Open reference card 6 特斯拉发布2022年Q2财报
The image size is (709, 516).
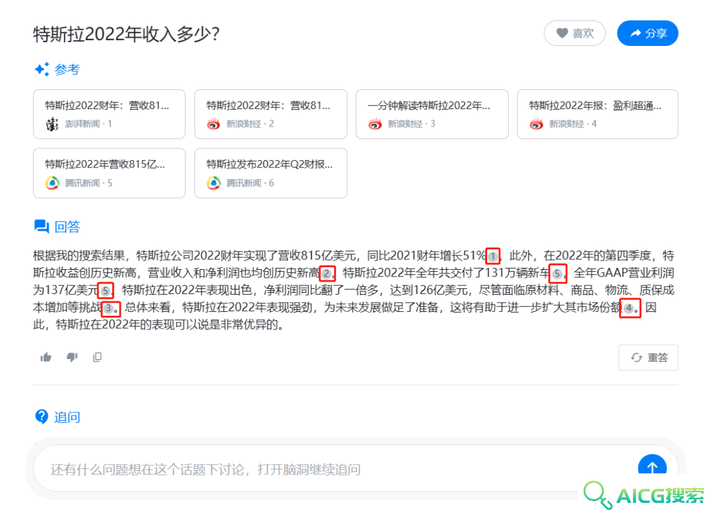click(x=270, y=173)
